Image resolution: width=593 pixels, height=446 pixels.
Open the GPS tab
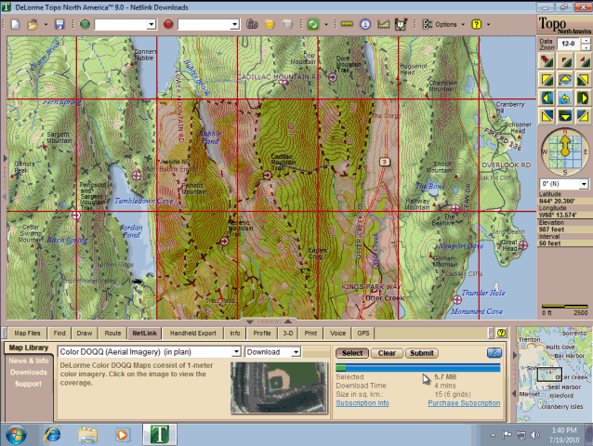pyautogui.click(x=363, y=333)
